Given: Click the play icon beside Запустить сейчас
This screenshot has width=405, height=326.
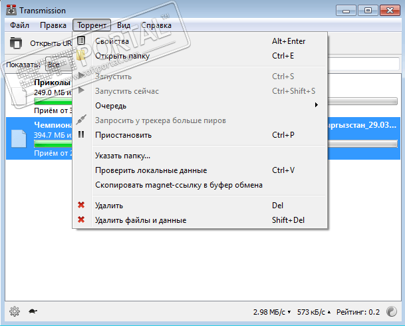Looking at the screenshot, I should (x=81, y=90).
